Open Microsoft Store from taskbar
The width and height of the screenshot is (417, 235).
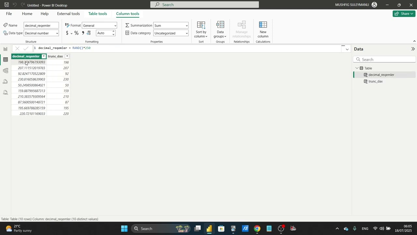pyautogui.click(x=221, y=228)
